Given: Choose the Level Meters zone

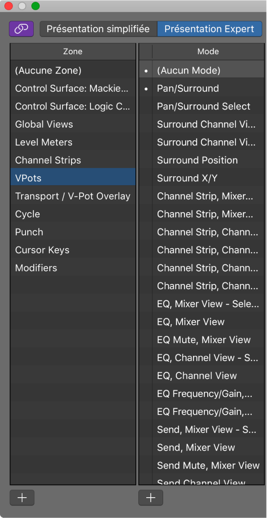Looking at the screenshot, I should point(44,142).
